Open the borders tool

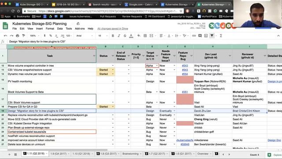(145, 36)
